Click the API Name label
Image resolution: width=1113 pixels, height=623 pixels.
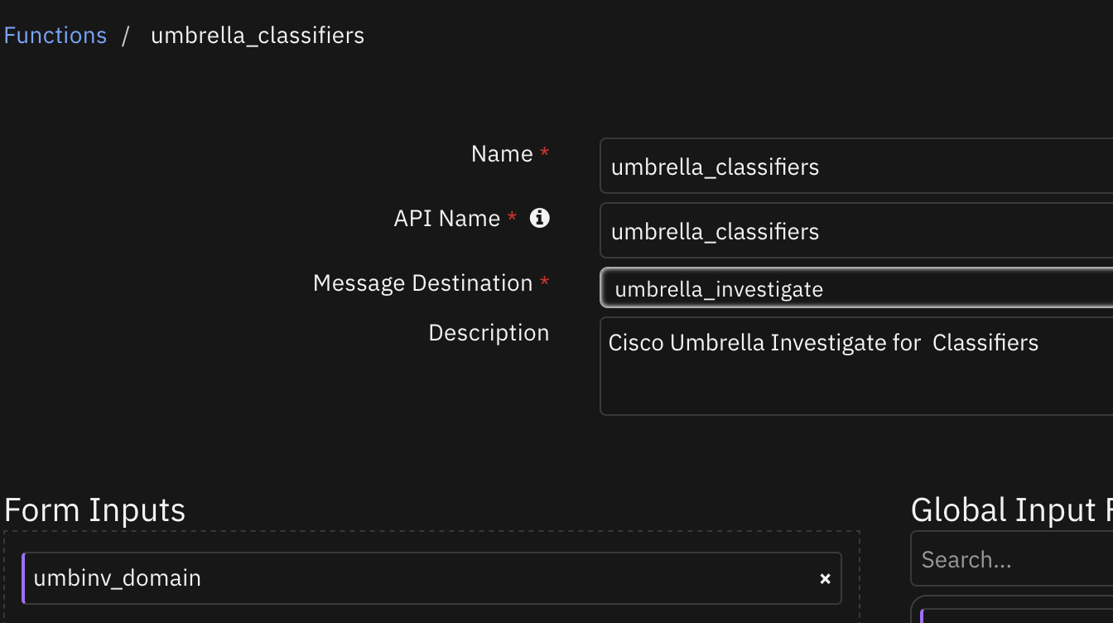click(x=447, y=219)
